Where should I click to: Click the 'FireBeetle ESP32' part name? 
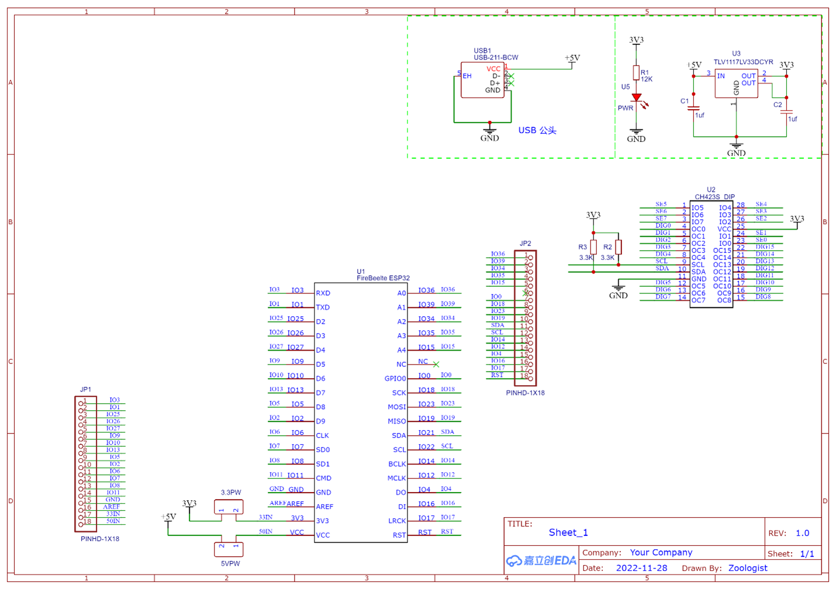pyautogui.click(x=384, y=278)
